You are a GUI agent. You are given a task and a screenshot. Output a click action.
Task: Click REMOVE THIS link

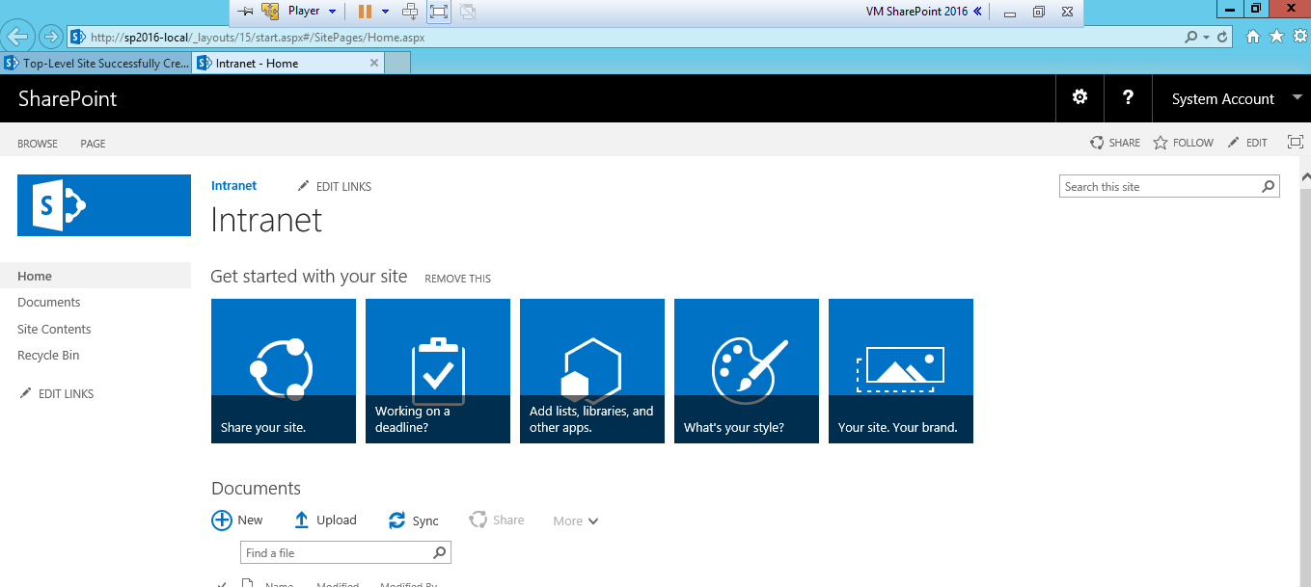[457, 279]
